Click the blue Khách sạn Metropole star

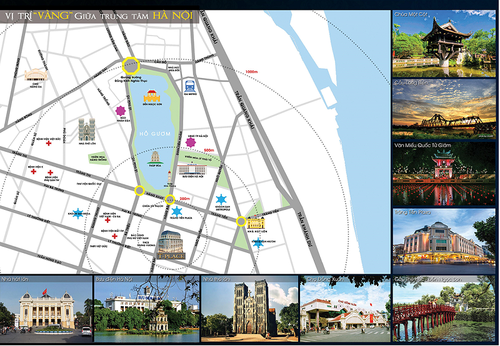[x=221, y=200]
